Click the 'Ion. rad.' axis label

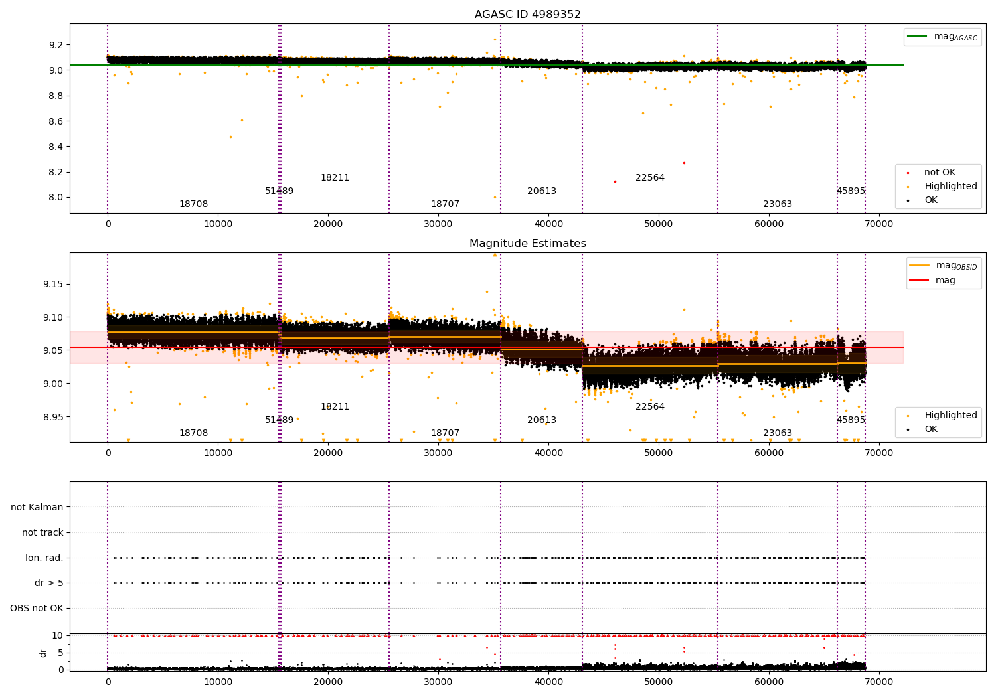(44, 558)
